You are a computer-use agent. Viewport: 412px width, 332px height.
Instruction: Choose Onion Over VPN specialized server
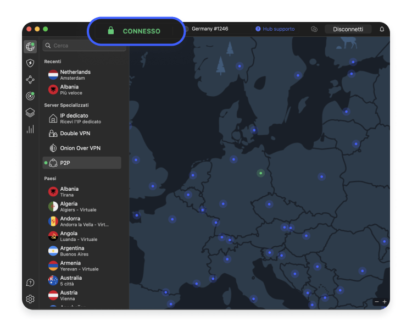point(82,148)
